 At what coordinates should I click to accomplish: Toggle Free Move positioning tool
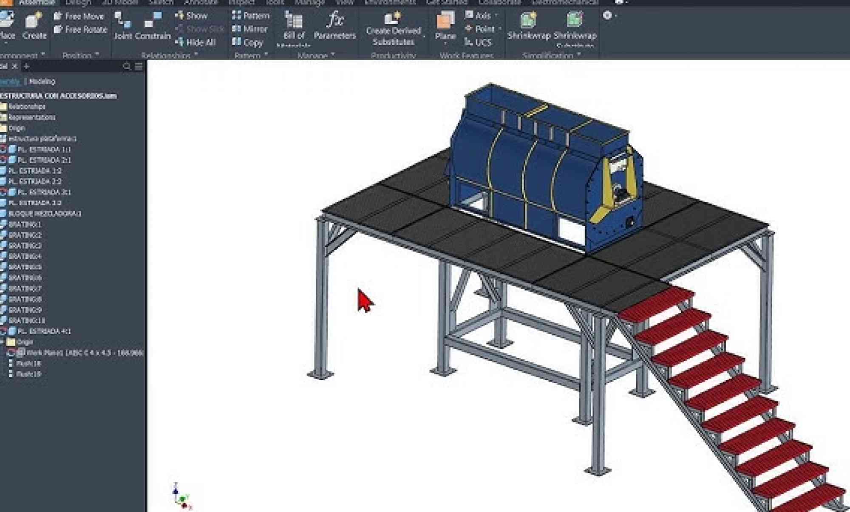[x=79, y=16]
